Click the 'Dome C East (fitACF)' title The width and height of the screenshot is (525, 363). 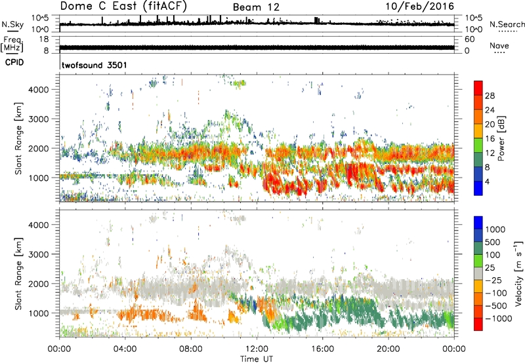pos(123,6)
